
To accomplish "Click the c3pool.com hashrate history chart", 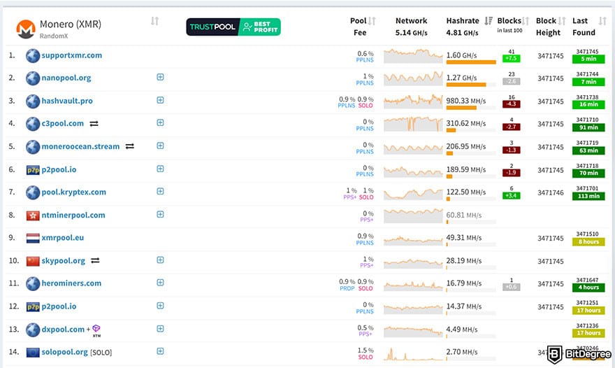I will click(x=413, y=124).
